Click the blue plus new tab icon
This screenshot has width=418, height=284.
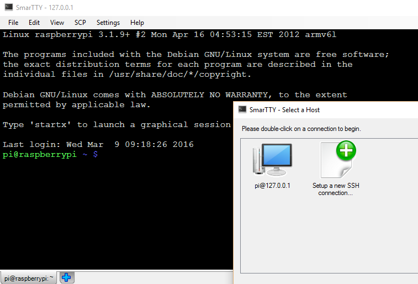point(67,277)
